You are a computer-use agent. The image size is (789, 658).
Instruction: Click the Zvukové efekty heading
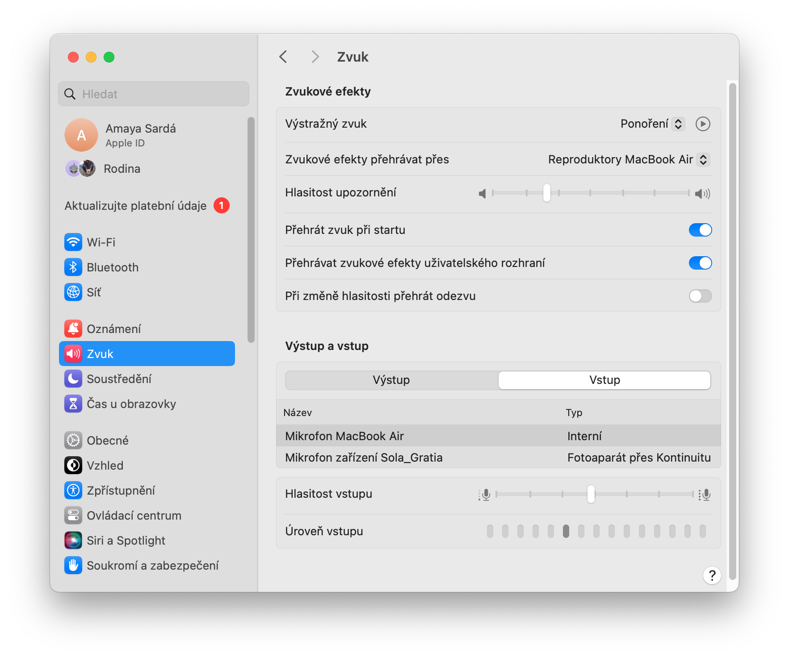point(328,92)
